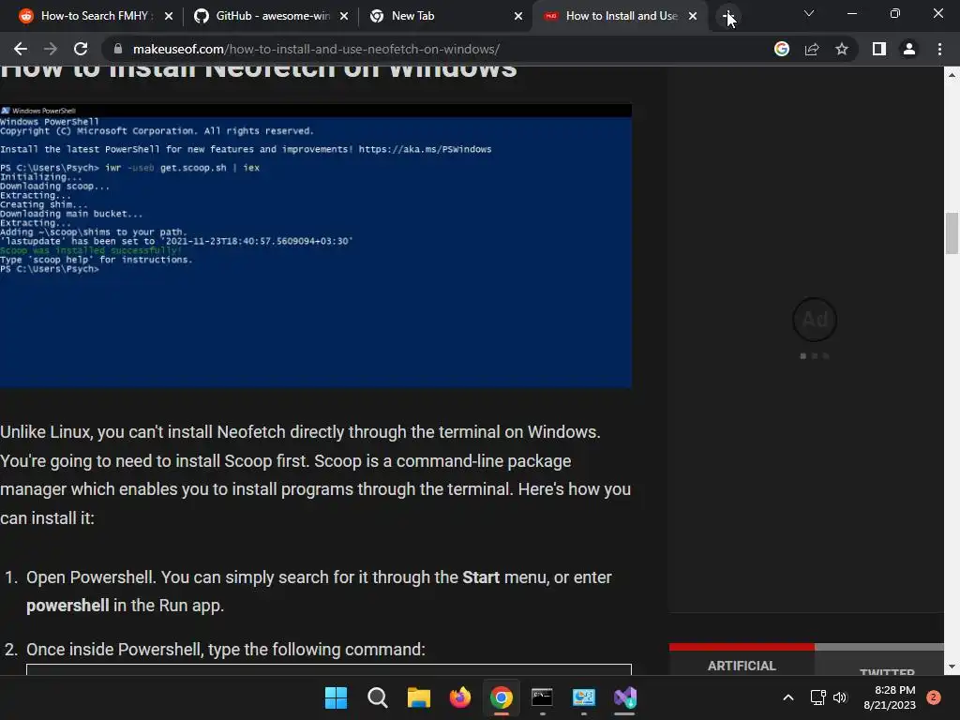Open Visual Studio from taskbar
This screenshot has height=720, width=960.
click(625, 697)
